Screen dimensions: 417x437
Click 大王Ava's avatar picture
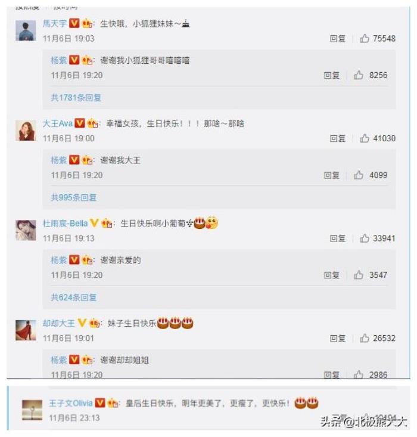(x=26, y=130)
